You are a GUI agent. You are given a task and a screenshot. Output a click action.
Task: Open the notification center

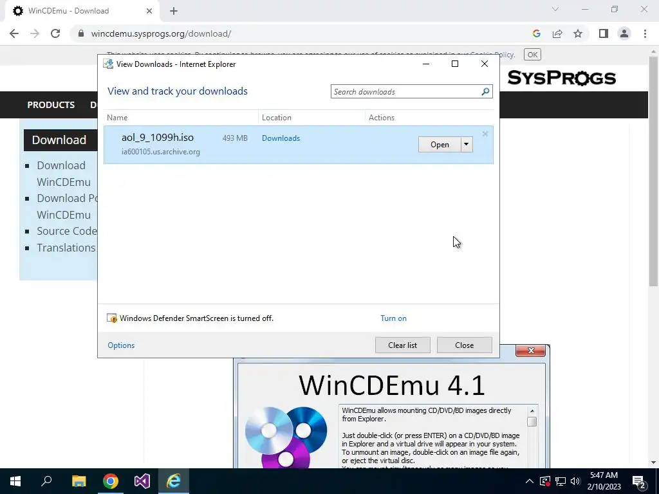coord(639,481)
